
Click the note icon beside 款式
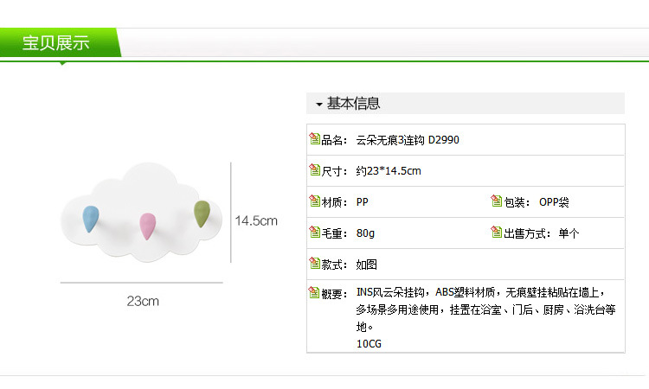tap(315, 264)
